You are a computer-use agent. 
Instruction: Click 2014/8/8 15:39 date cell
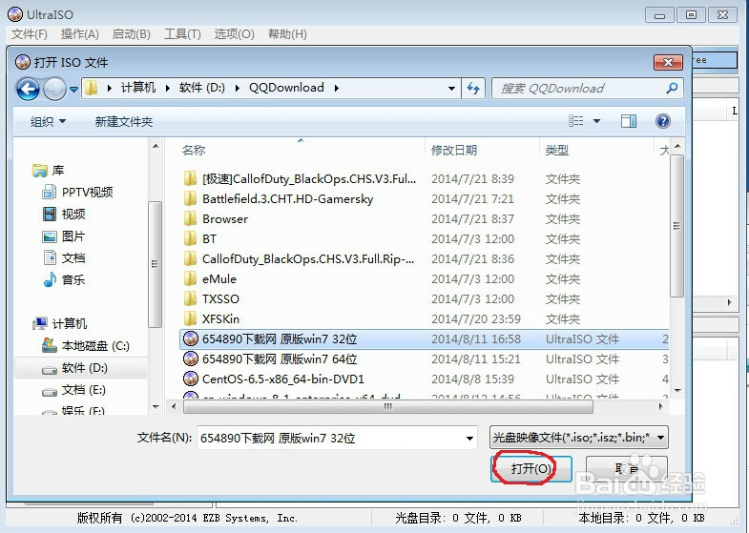[472, 379]
